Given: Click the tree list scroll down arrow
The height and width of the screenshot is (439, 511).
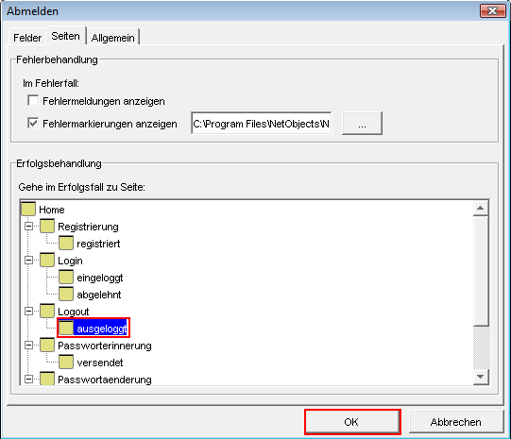Looking at the screenshot, I should pos(481,377).
